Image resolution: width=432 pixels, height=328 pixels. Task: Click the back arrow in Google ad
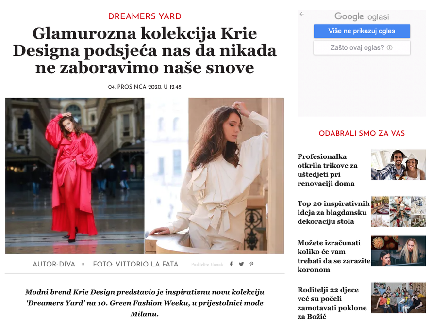tap(302, 14)
